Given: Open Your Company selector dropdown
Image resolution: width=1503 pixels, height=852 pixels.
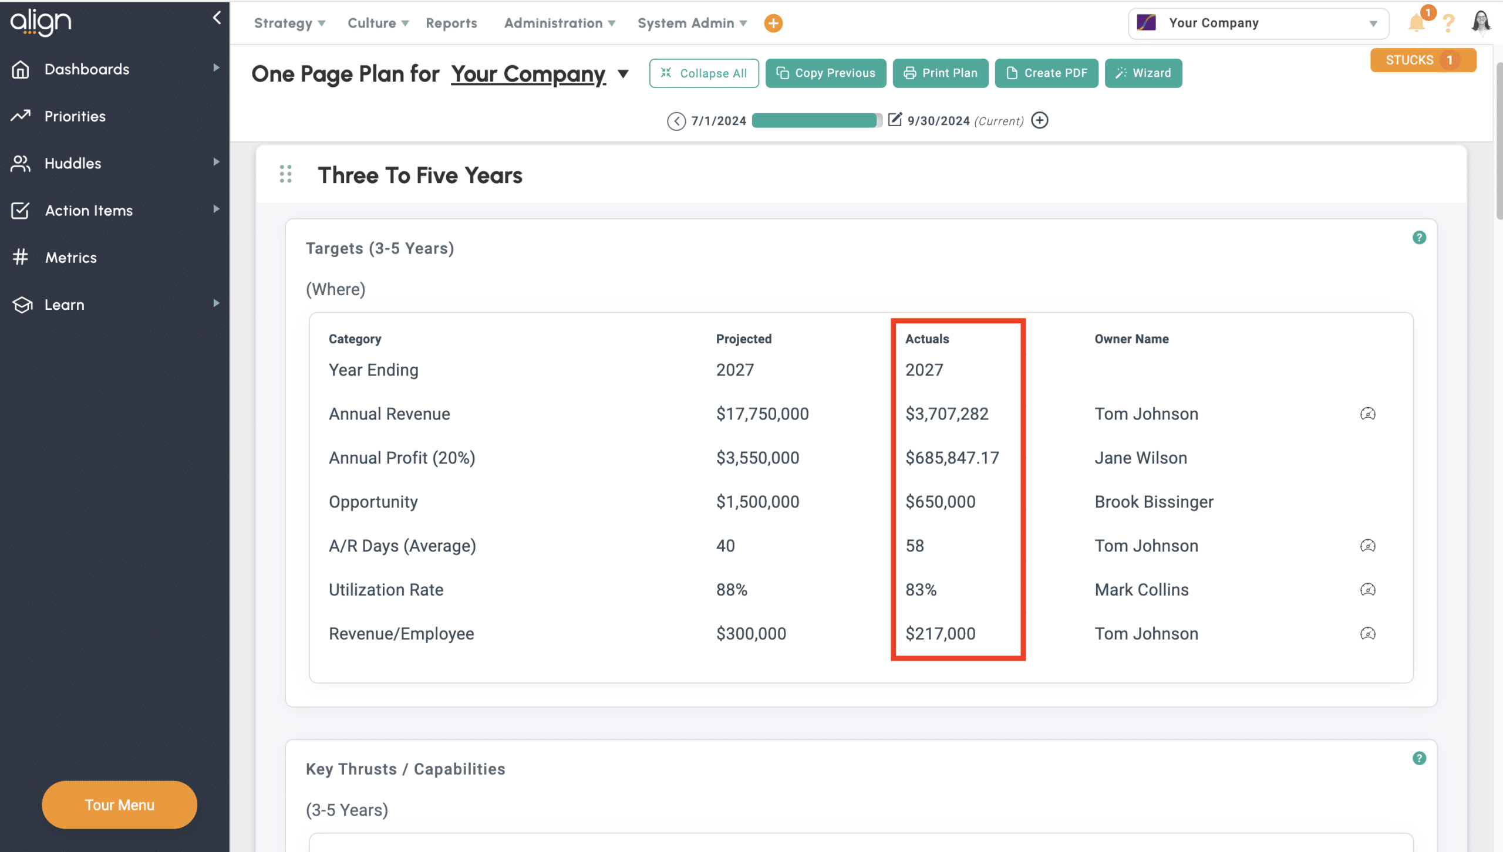Looking at the screenshot, I should click(x=1258, y=23).
